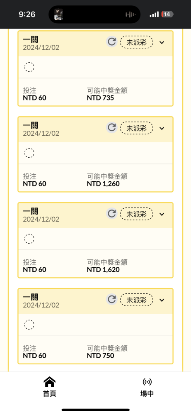Tap the live broadcast icon labeled 場中
191x415 pixels.
tap(147, 382)
